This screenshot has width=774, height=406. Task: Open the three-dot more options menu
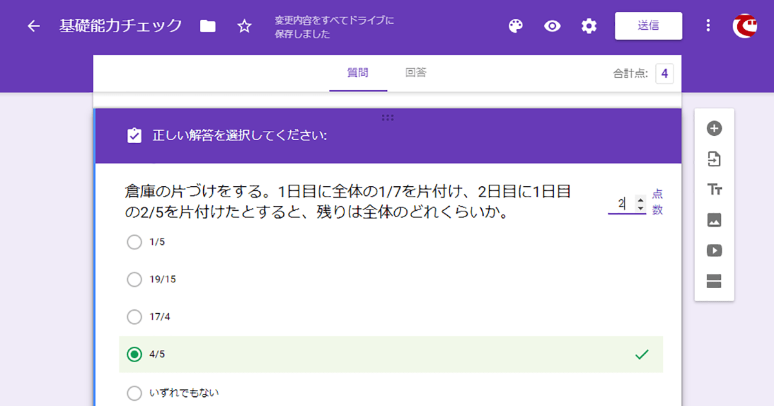pyautogui.click(x=708, y=26)
